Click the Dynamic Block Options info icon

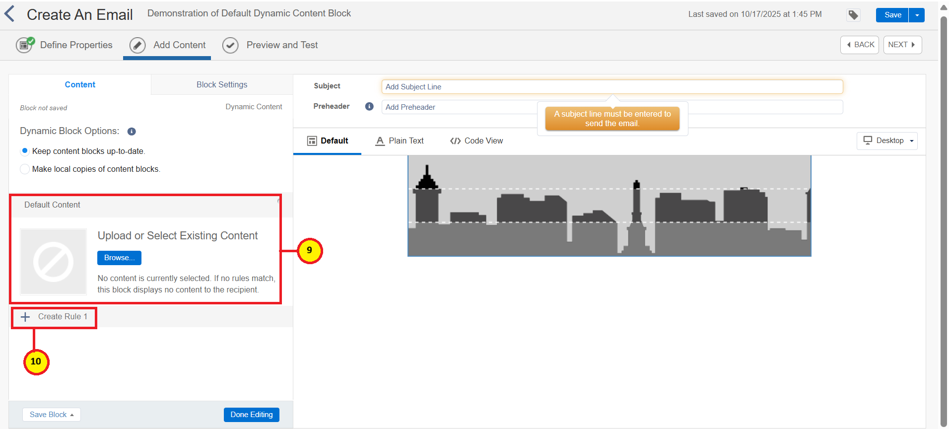[x=132, y=132]
